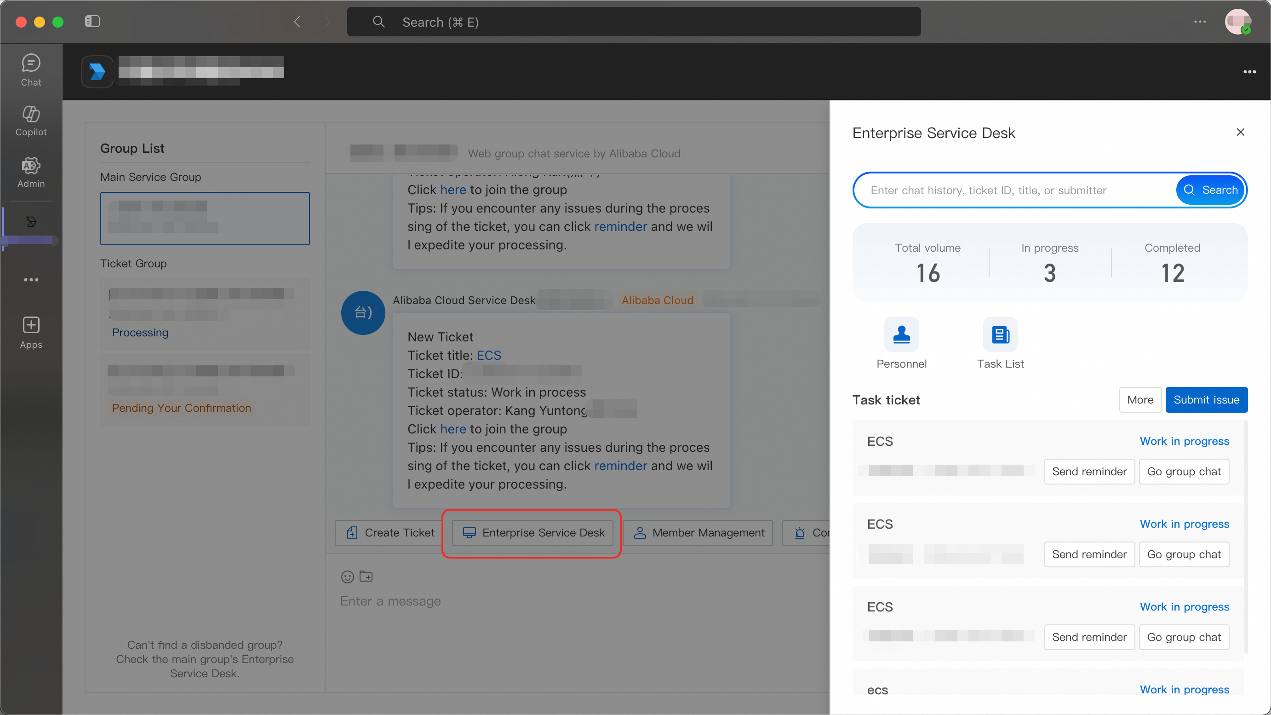
Task: Open Enterprise Service Desk from chat toolbar
Action: 533,532
